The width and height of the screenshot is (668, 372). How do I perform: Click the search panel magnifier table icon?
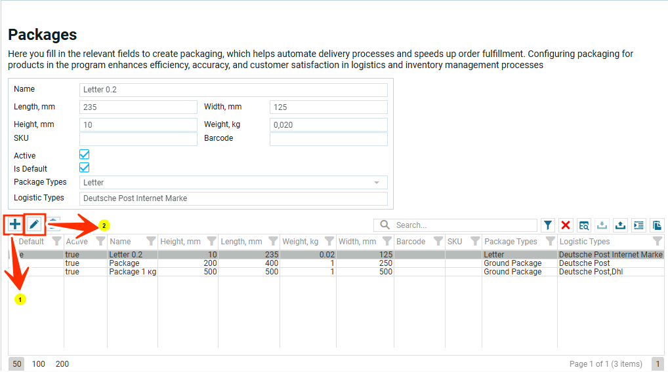[584, 225]
